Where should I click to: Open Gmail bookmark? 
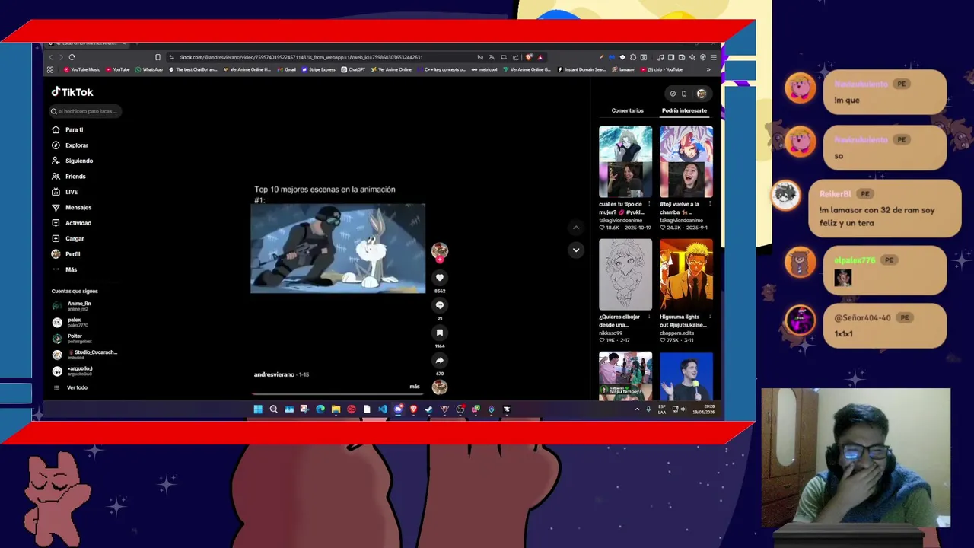[x=287, y=69]
